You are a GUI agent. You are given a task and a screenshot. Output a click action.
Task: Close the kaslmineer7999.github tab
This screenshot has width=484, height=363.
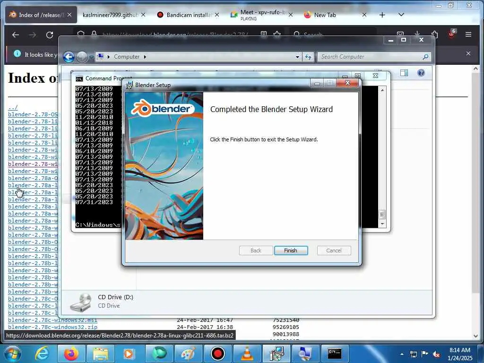click(x=143, y=15)
